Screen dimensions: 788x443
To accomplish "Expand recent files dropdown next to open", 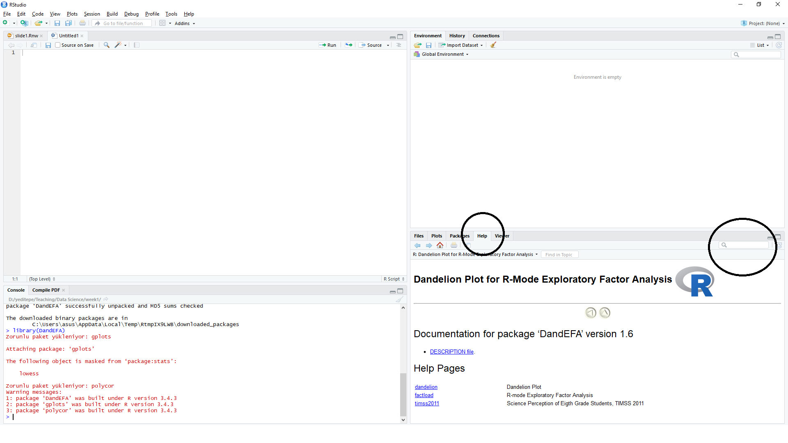I will point(46,23).
